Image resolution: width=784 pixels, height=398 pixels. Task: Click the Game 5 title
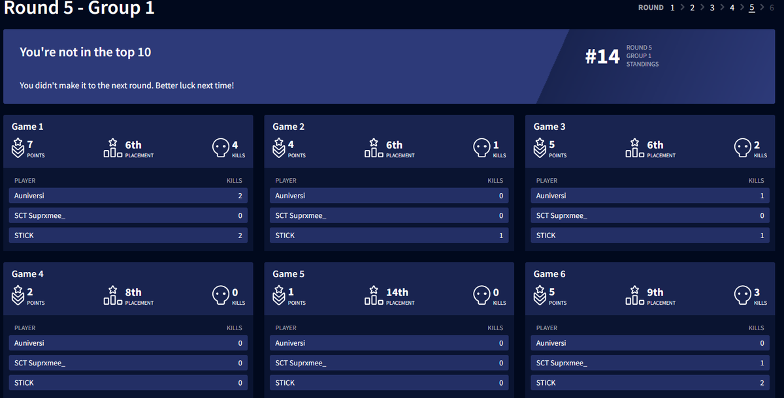pos(289,274)
